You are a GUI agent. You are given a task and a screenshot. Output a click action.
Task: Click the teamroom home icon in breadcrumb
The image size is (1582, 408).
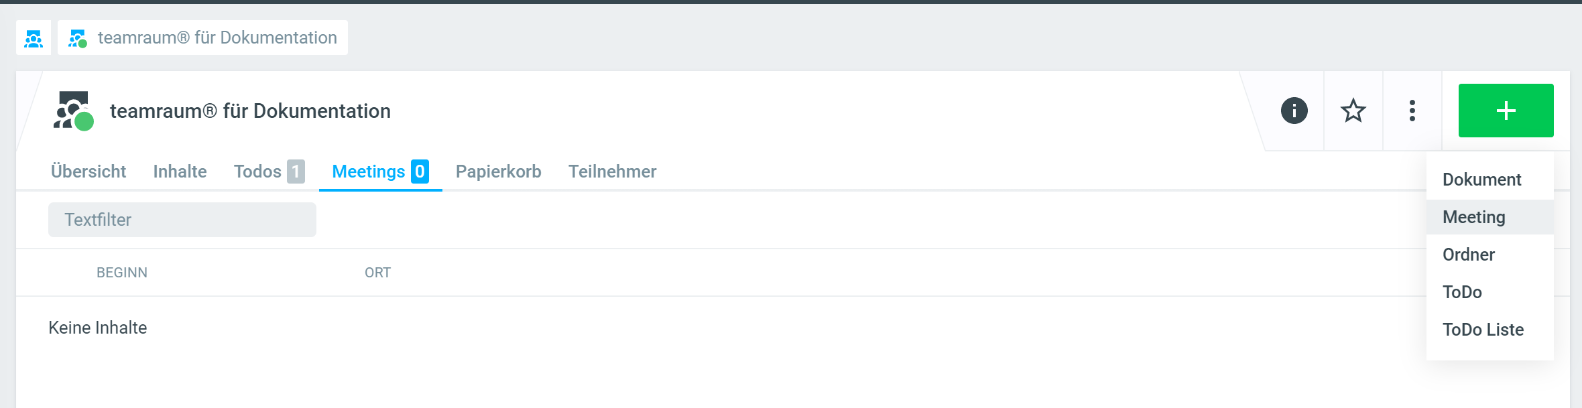point(34,38)
